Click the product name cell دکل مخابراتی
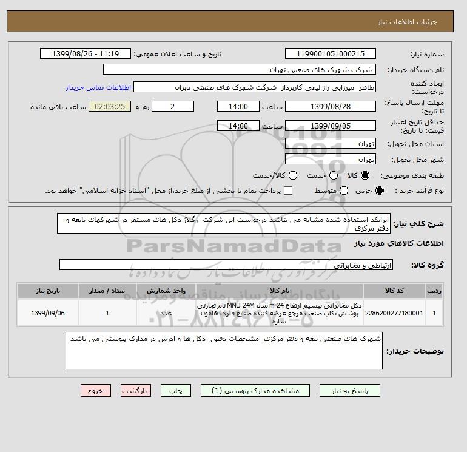 click(280, 313)
